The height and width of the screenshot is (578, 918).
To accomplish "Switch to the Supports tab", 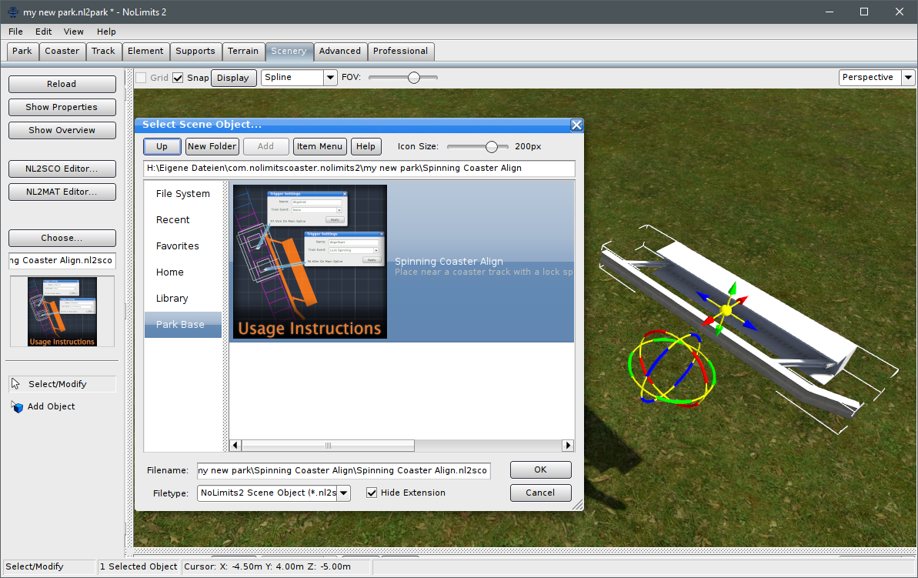I will pyautogui.click(x=195, y=51).
